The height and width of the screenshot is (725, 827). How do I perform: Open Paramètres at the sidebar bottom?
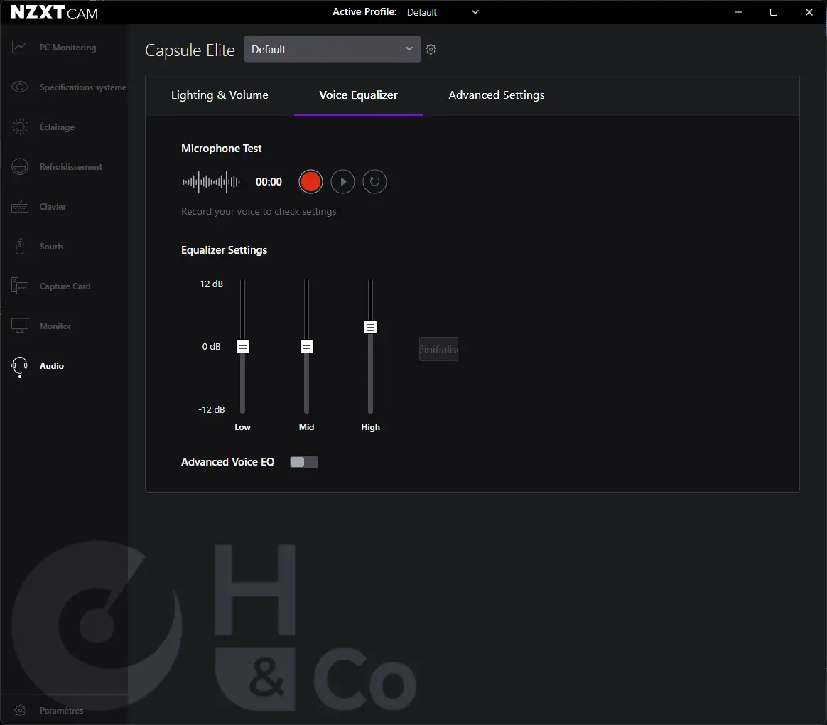coord(61,710)
